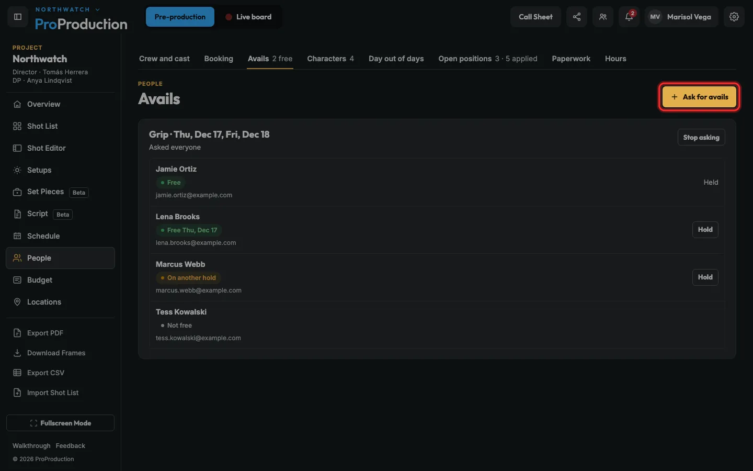Screen dimensions: 753x471
Task: Click the Export PDF file icon
Action: pos(17,333)
